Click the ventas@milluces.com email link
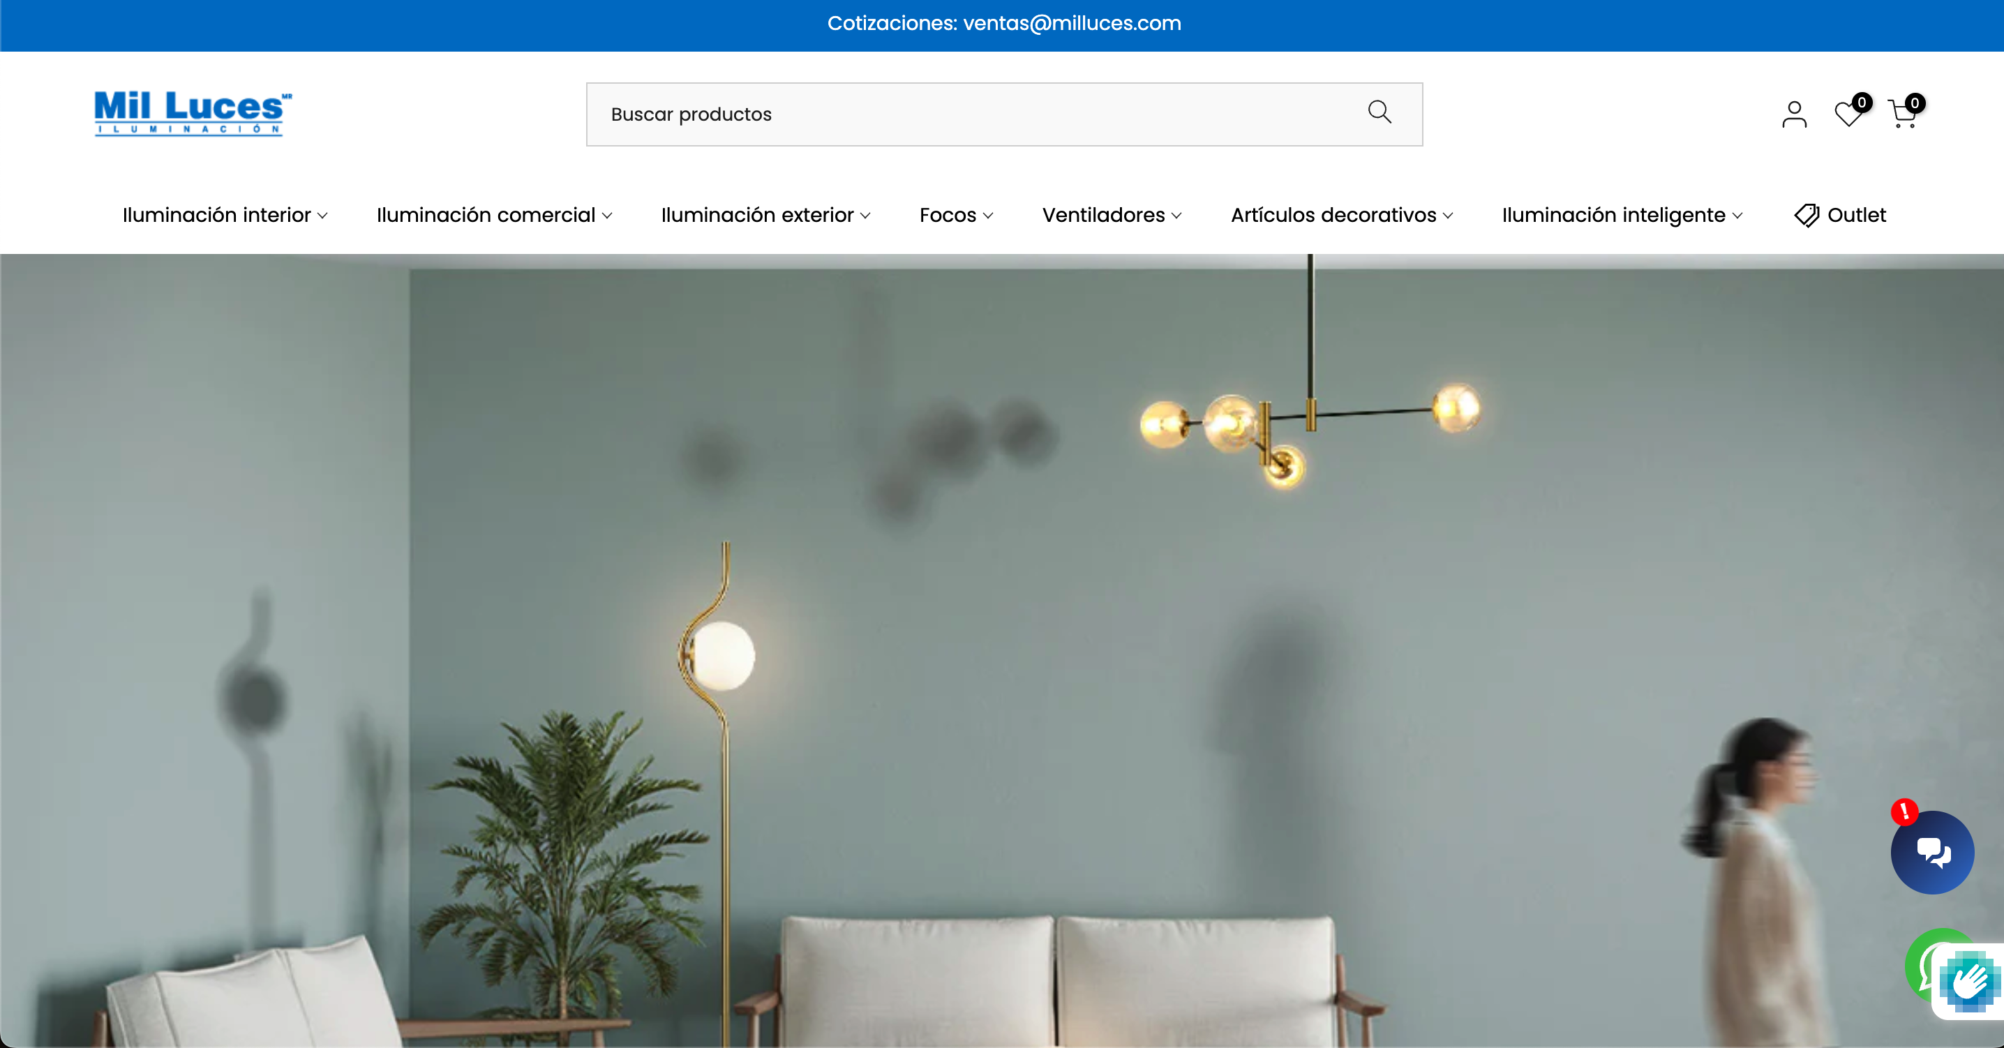This screenshot has width=2004, height=1048. (x=1072, y=23)
